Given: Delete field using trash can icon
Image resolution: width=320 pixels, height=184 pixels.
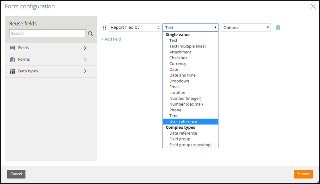Looking at the screenshot, I should pyautogui.click(x=278, y=28).
